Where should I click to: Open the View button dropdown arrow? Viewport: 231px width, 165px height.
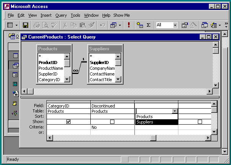click(x=16, y=25)
